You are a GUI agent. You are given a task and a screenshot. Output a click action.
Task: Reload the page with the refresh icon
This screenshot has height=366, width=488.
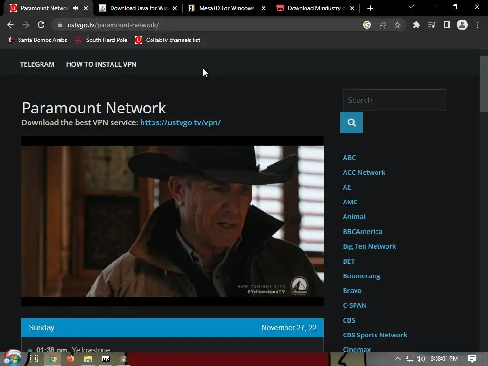(41, 25)
